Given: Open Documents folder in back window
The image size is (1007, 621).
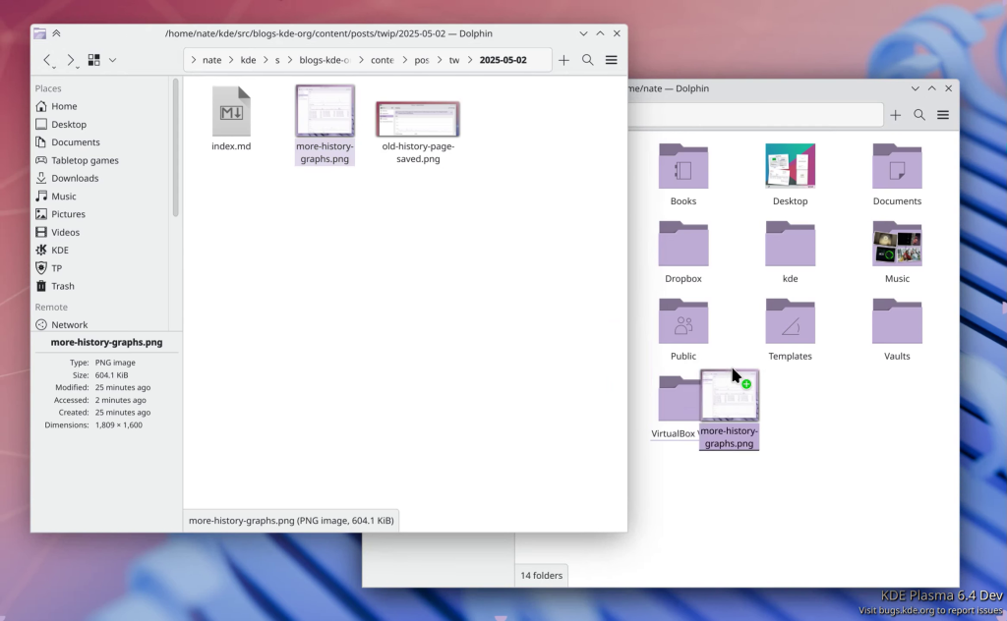Looking at the screenshot, I should tap(897, 175).
